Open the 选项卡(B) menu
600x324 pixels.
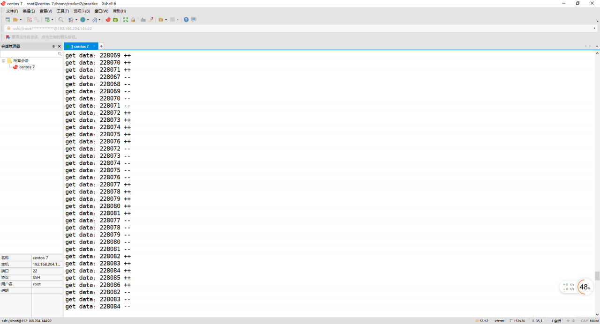82,11
